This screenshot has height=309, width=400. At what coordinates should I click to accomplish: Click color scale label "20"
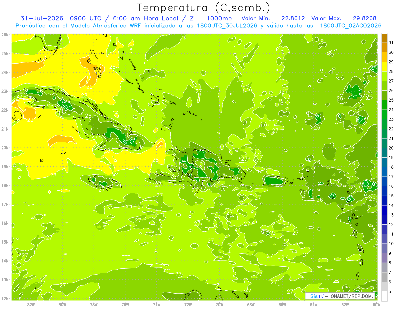point(391,148)
